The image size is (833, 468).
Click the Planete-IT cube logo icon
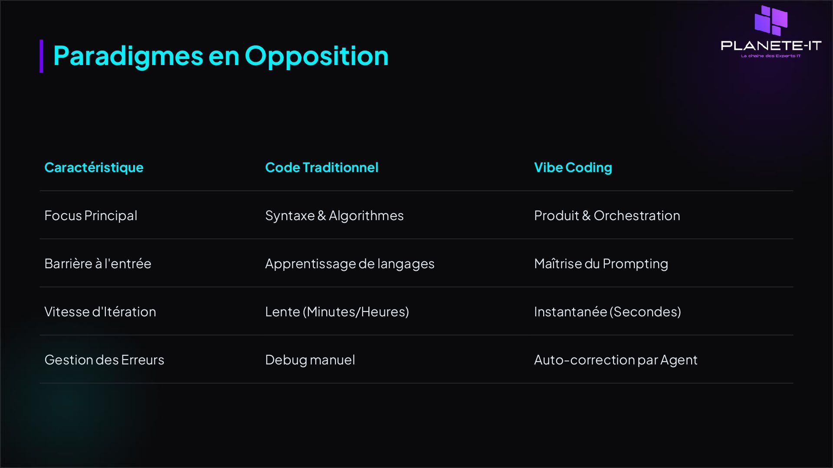[771, 20]
